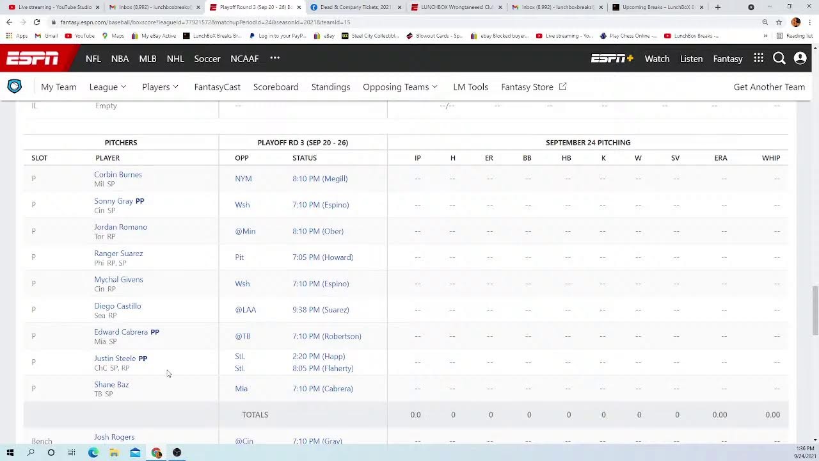Open Shane Baz player card
The width and height of the screenshot is (819, 461).
(111, 384)
